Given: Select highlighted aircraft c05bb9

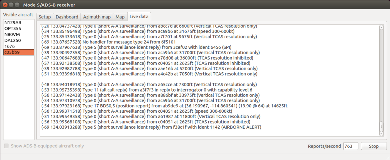Looking at the screenshot, I should click(x=19, y=52).
